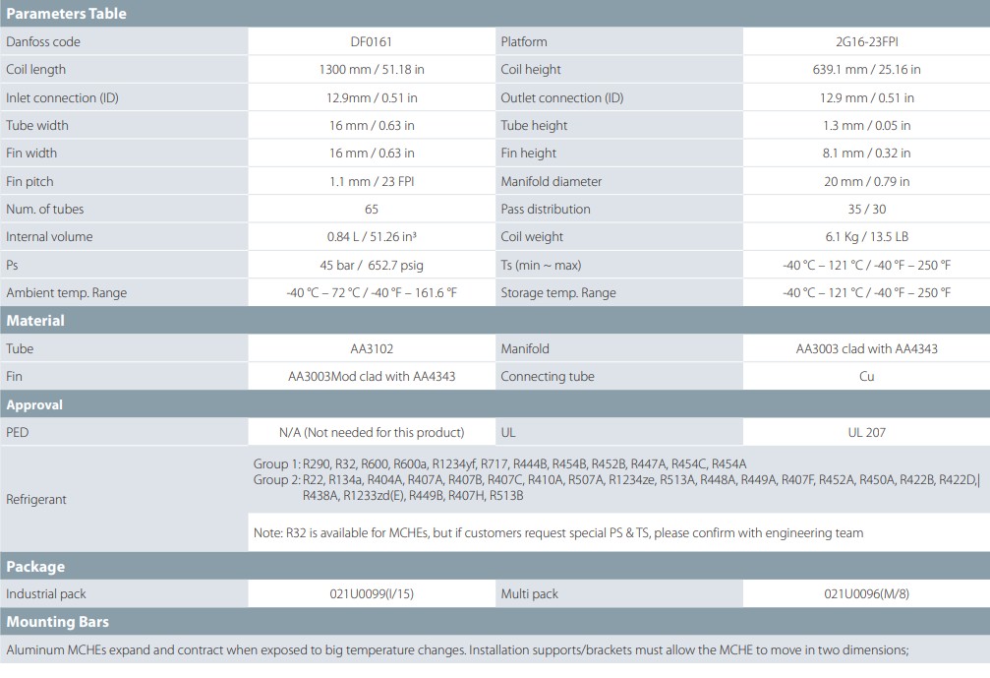Select the Coil length value 1300 mm
This screenshot has height=678, width=990.
[345, 70]
